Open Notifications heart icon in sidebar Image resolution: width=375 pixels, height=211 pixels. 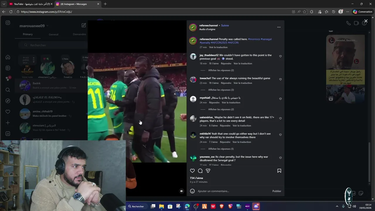(8, 112)
